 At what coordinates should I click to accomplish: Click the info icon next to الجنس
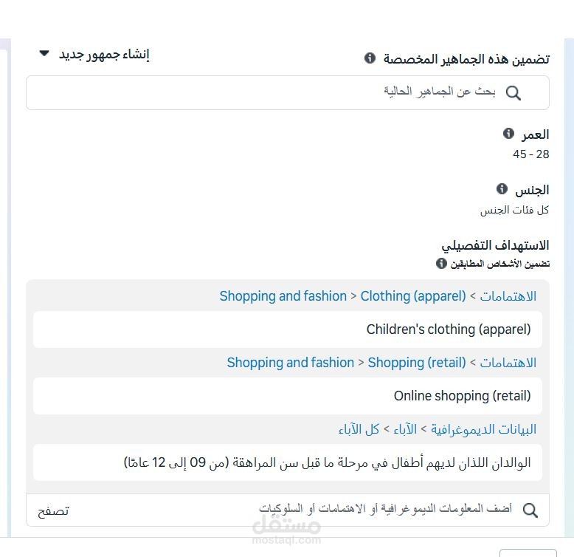502,189
